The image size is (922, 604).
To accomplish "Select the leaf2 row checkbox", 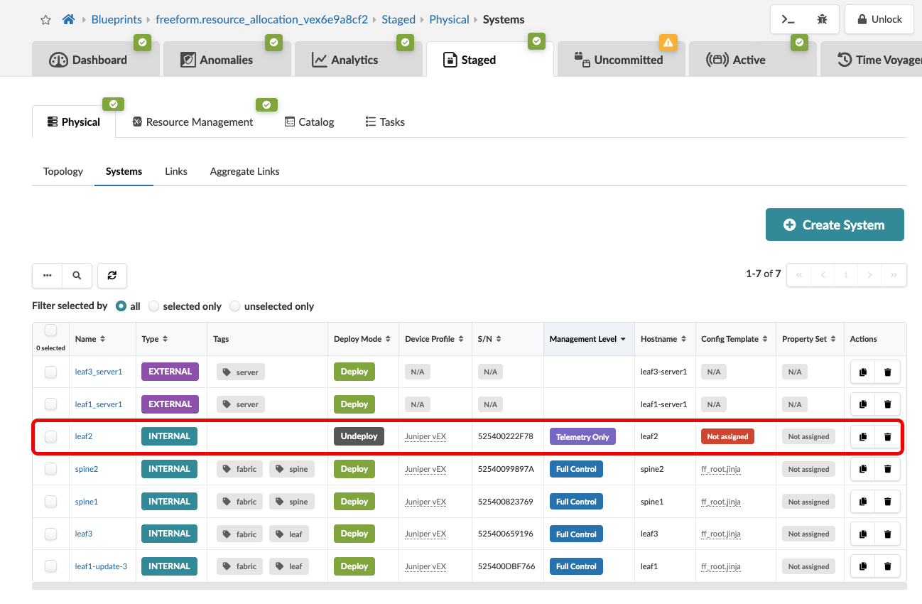I will (x=50, y=436).
